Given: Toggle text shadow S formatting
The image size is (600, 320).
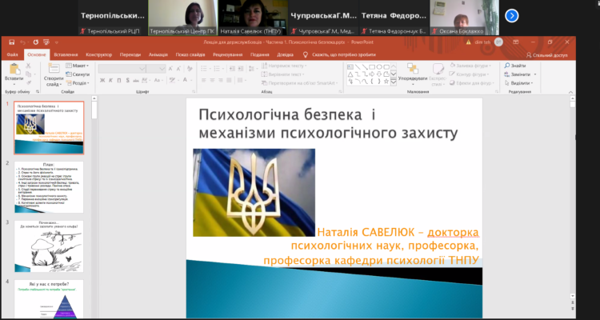Looking at the screenshot, I should (x=127, y=80).
